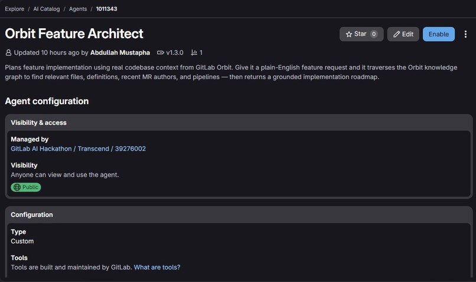476x282 pixels.
Task: Open GitLab AI Hackathon / Transcend / 39276002 link
Action: click(x=79, y=148)
